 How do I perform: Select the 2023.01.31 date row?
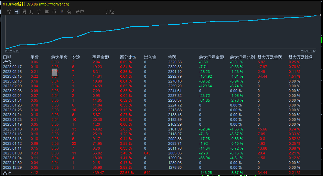pyautogui.click(x=12, y=100)
